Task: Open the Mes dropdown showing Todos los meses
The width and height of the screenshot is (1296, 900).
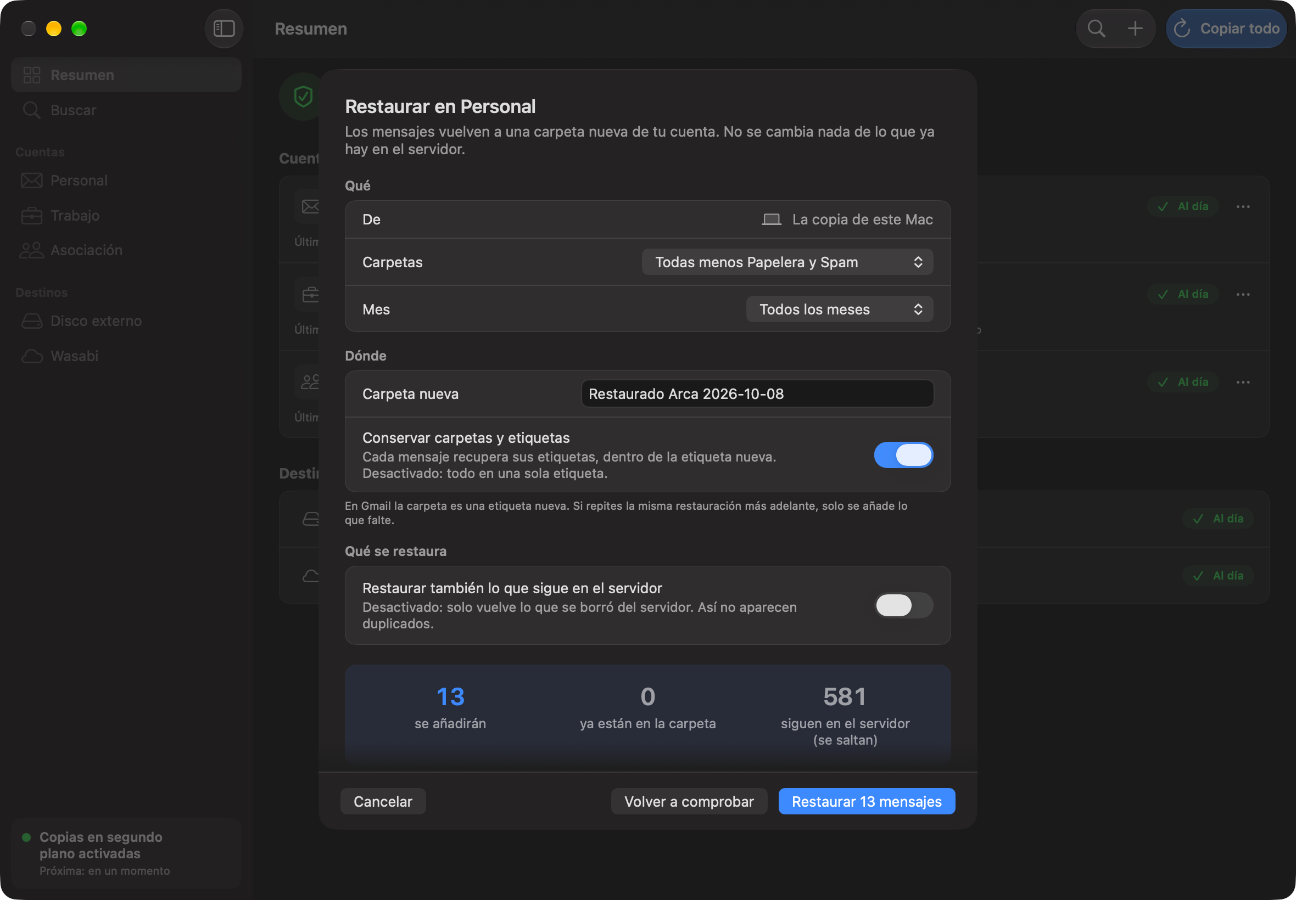Action: coord(839,309)
